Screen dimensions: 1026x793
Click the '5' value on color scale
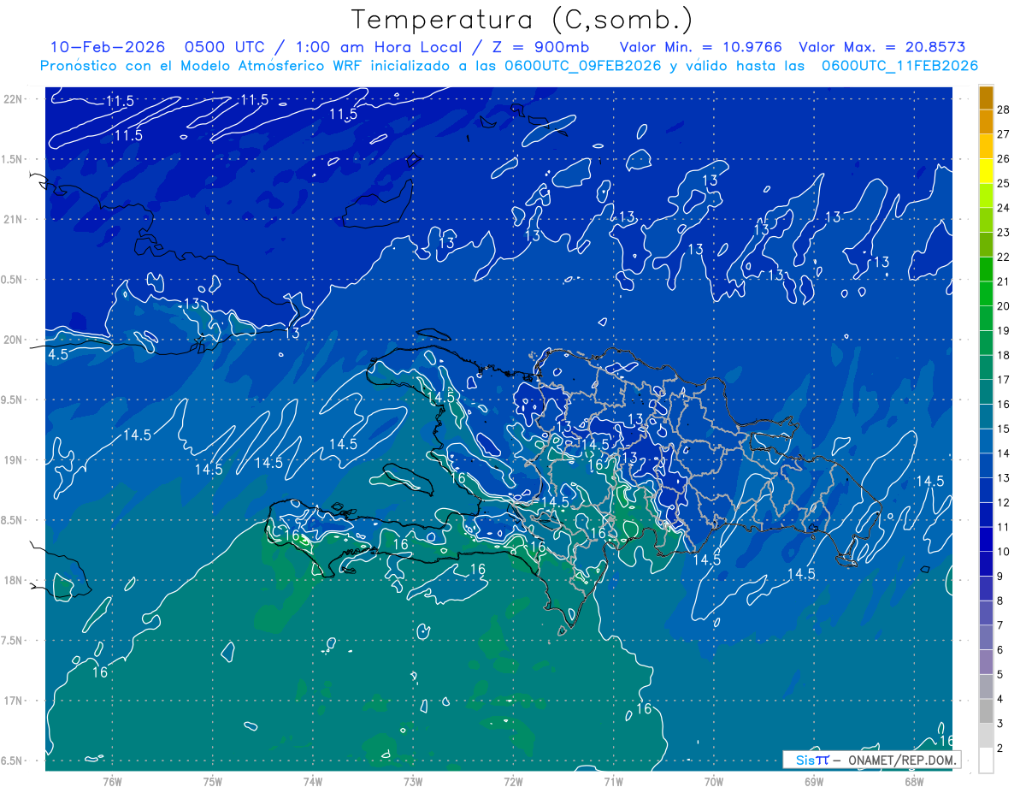1000,675
